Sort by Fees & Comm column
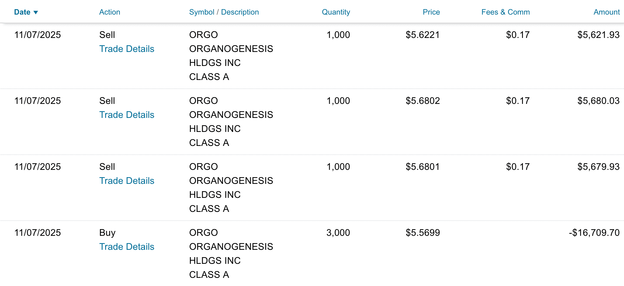This screenshot has width=624, height=286. [x=505, y=12]
